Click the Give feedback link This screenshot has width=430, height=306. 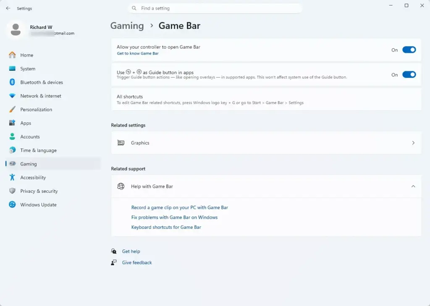point(137,262)
